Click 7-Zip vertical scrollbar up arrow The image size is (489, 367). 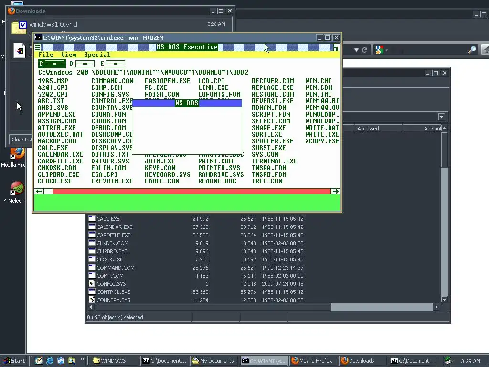(x=445, y=128)
